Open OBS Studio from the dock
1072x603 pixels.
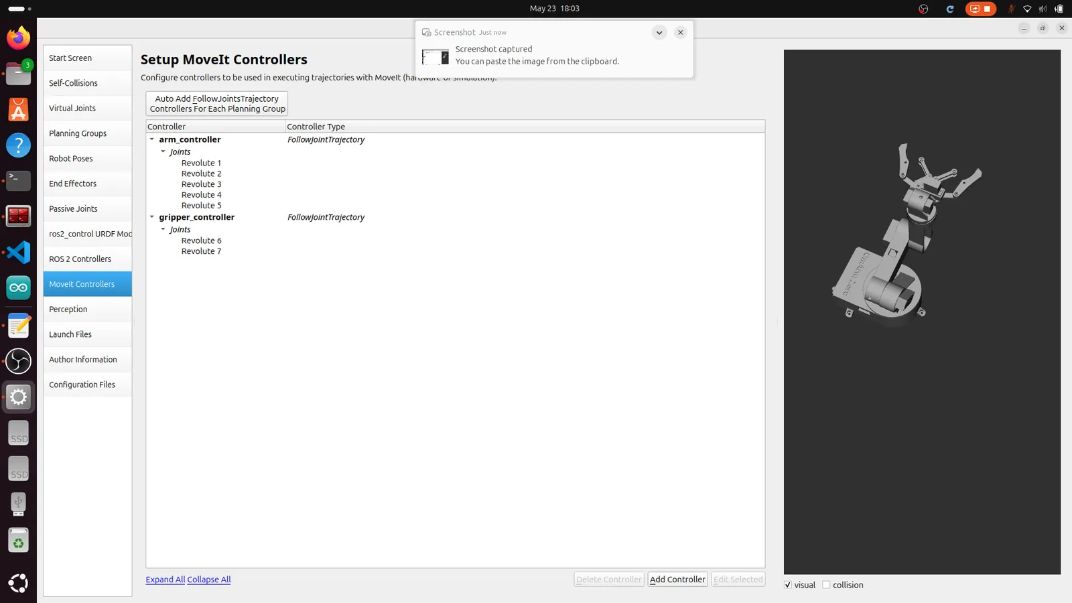point(18,361)
